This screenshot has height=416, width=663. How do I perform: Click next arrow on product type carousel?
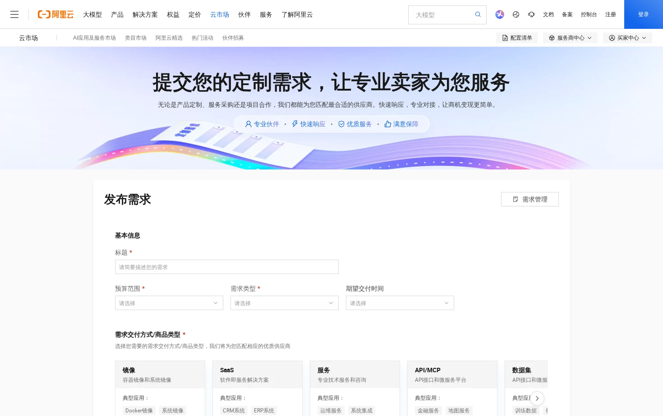coord(537,398)
